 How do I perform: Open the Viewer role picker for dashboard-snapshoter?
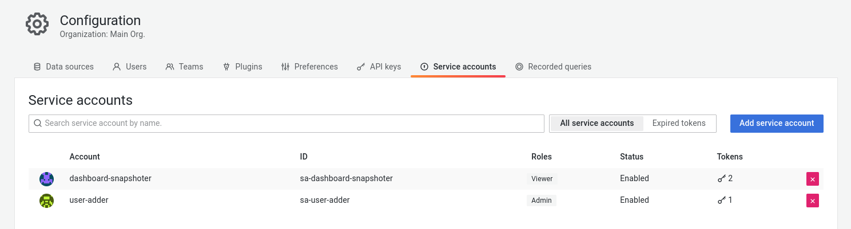[542, 179]
